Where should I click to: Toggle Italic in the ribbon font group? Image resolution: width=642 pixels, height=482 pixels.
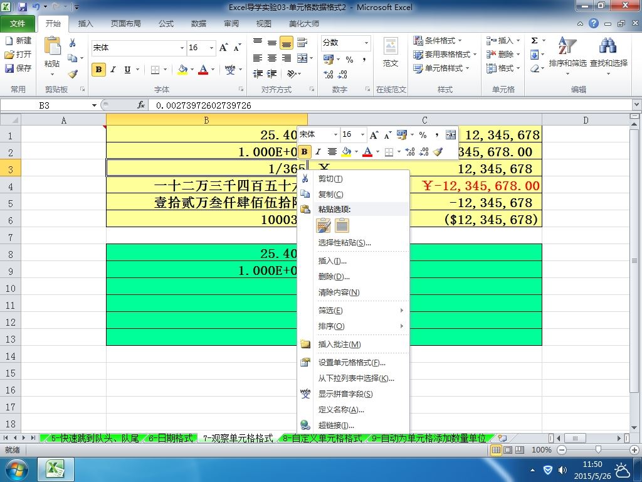(113, 70)
